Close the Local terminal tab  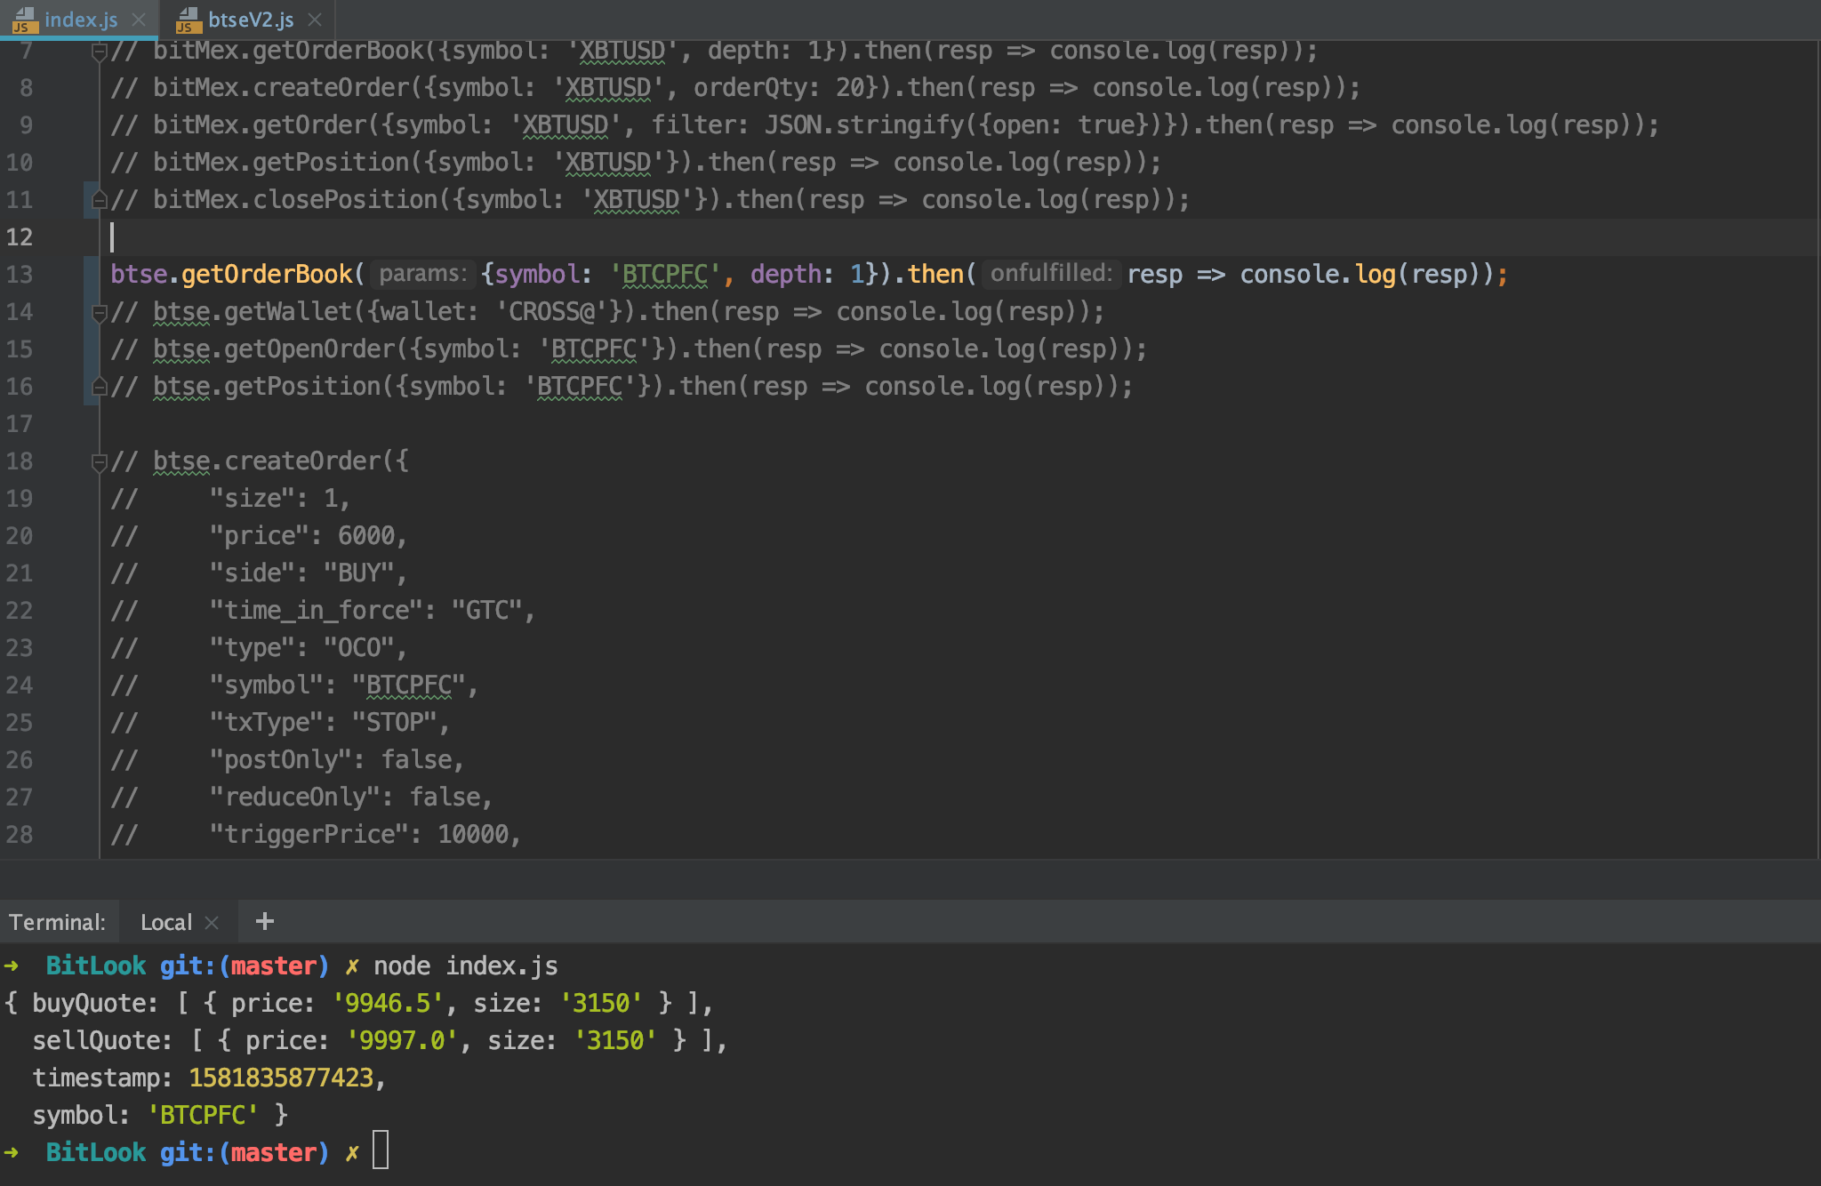212,923
